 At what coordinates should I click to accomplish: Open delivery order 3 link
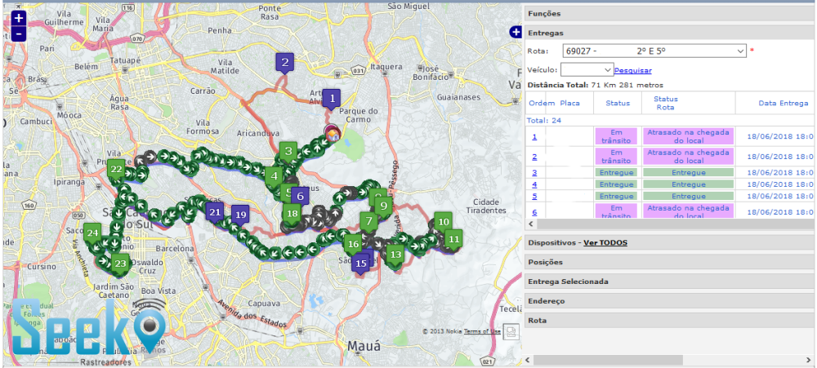(534, 173)
